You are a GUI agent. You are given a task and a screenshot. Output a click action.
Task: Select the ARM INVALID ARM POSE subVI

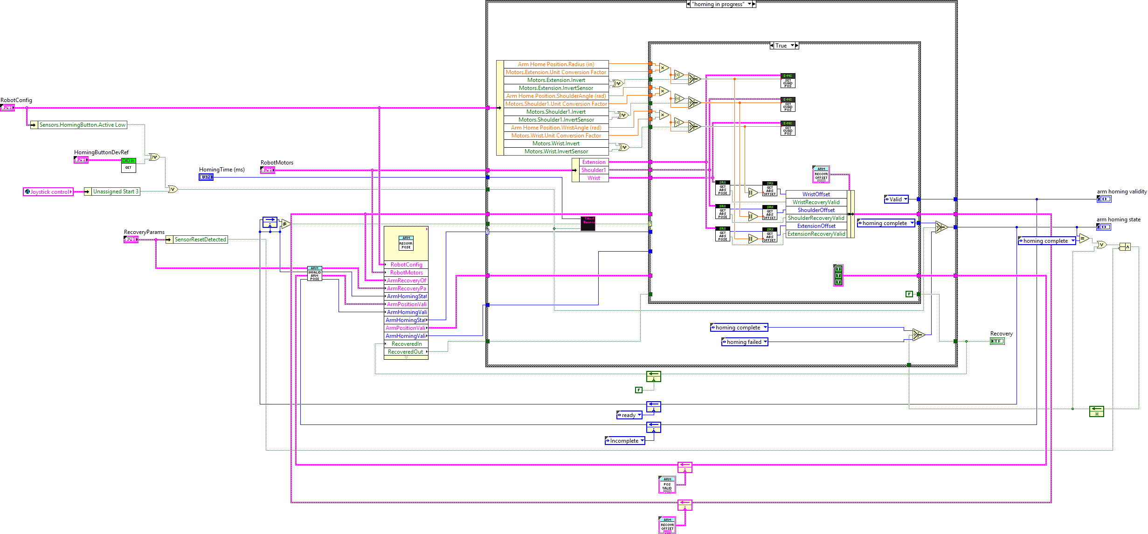point(315,274)
